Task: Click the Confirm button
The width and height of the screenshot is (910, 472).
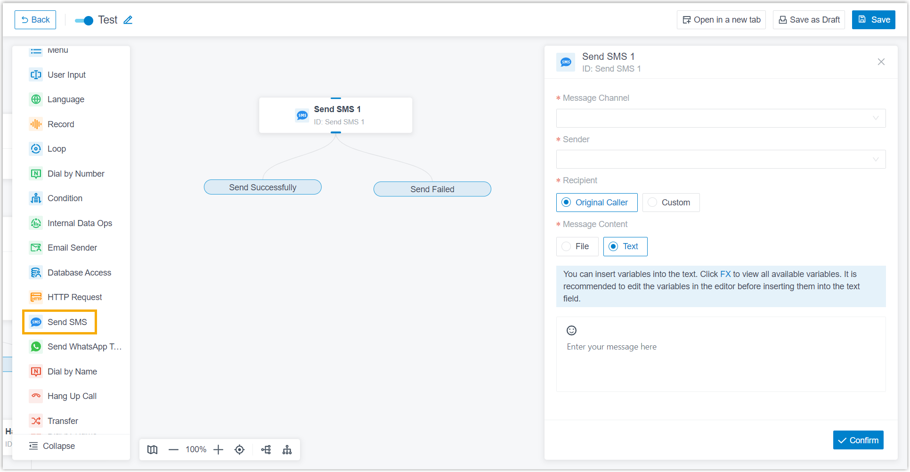Action: click(858, 440)
